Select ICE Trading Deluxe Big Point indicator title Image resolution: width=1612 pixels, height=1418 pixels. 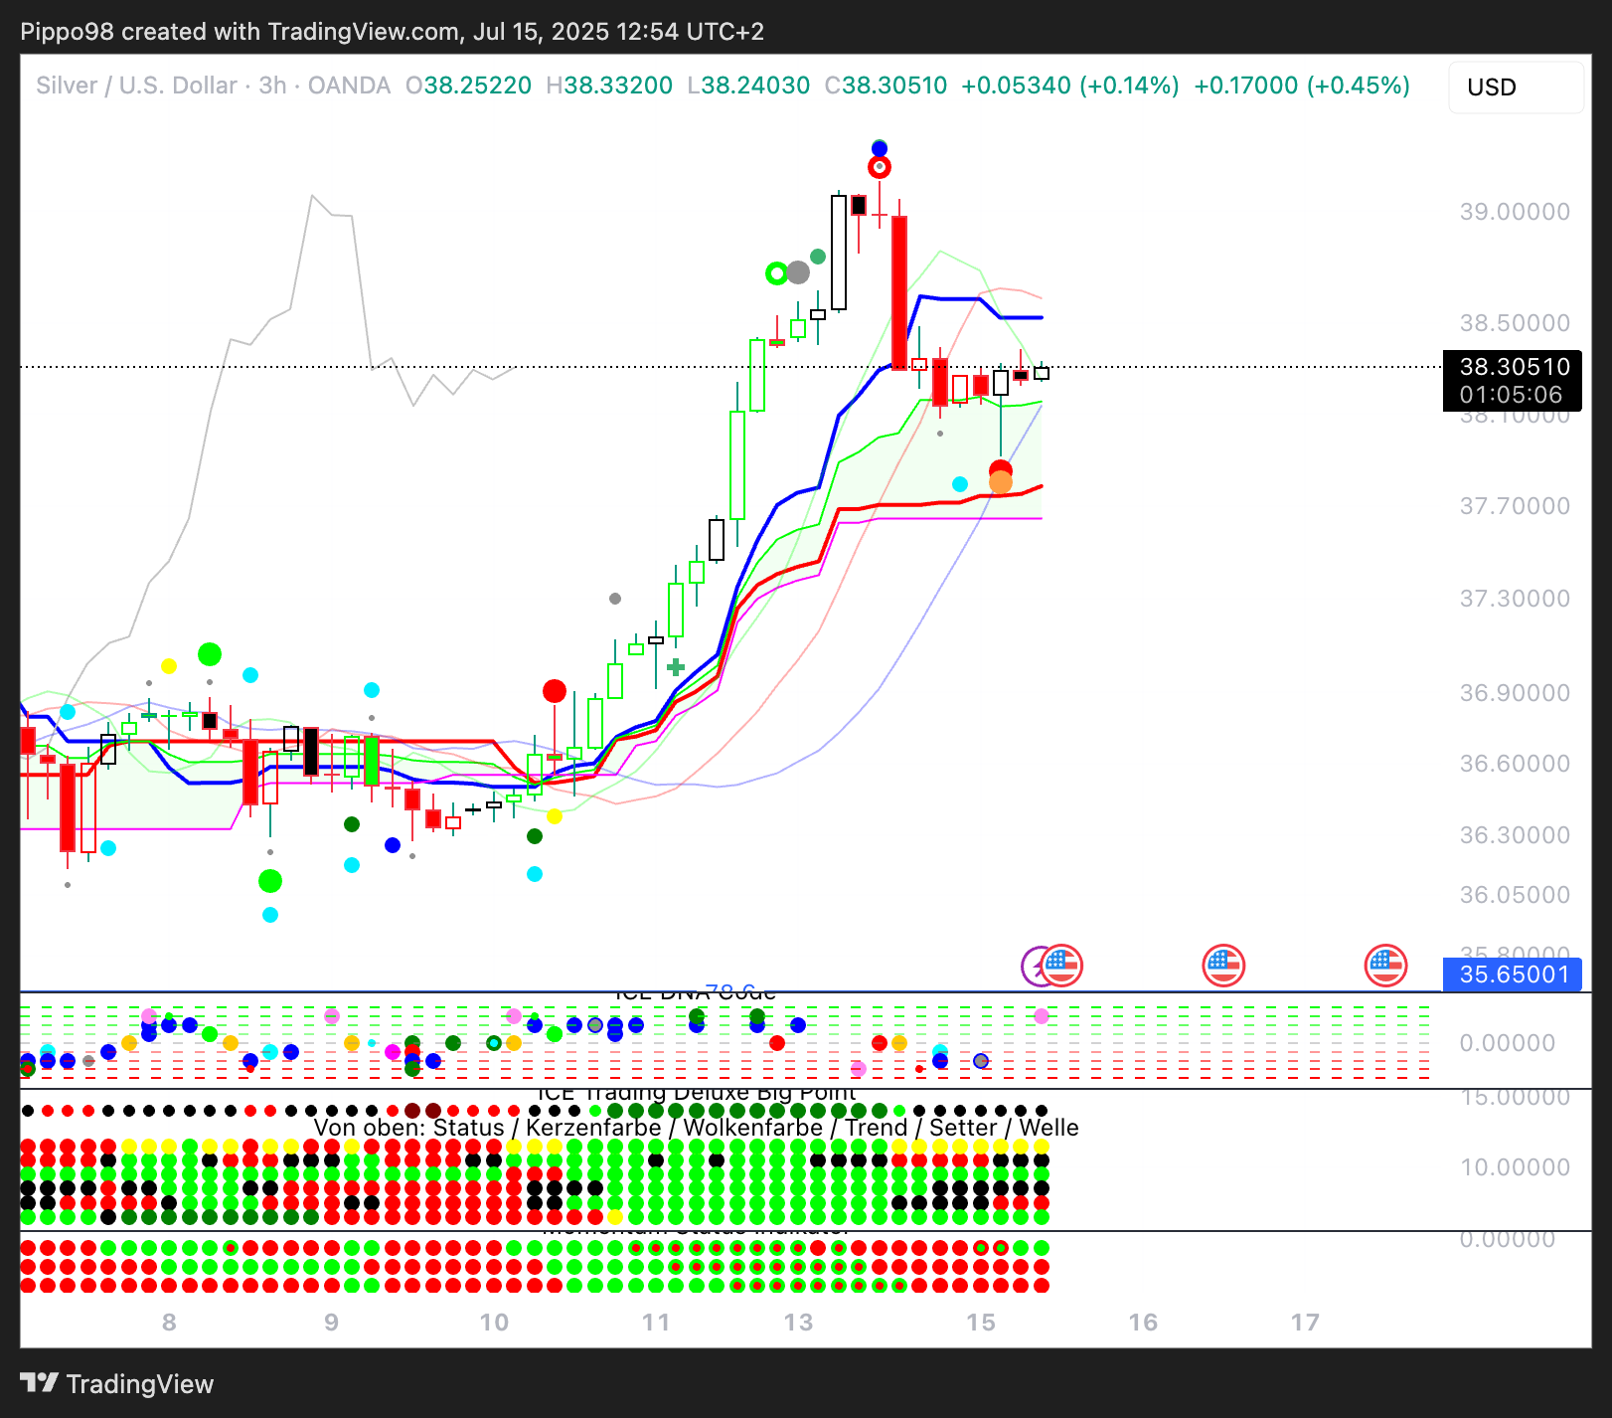[696, 1093]
